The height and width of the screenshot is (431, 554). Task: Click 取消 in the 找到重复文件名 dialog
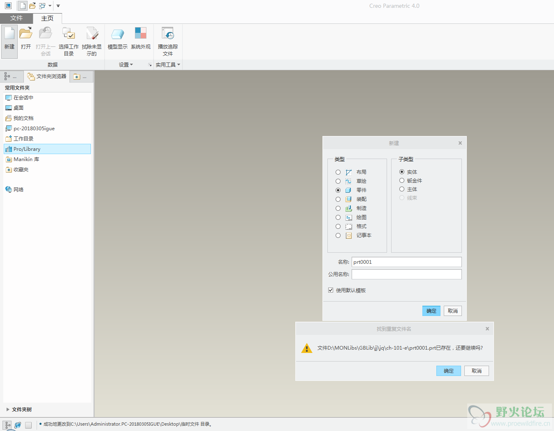[477, 371]
